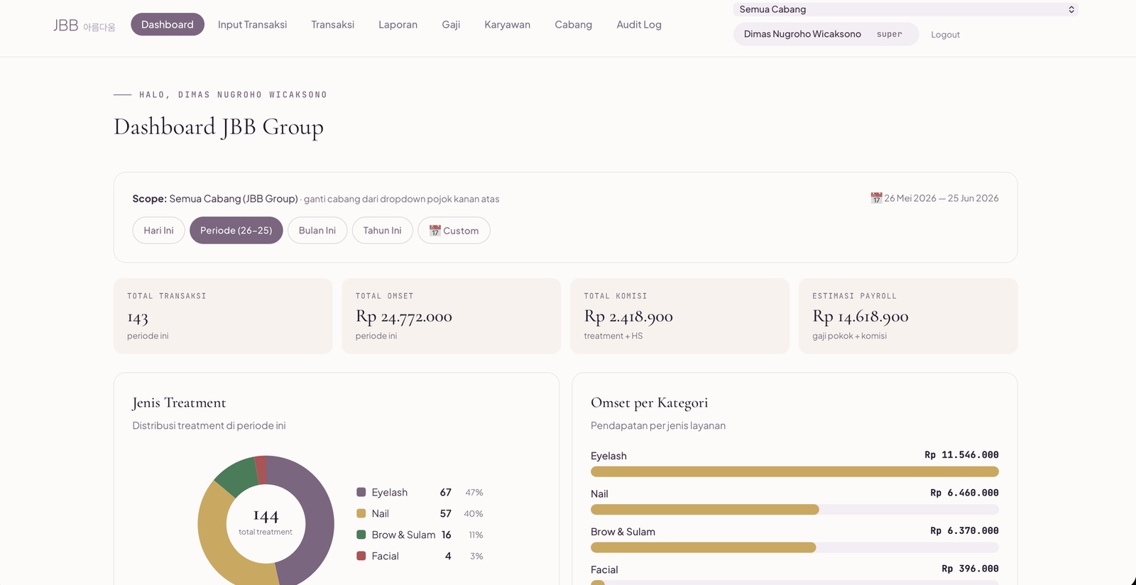The height and width of the screenshot is (585, 1136).
Task: Click the 'Rp 11.546.000' Eyelash amount
Action: coord(961,455)
